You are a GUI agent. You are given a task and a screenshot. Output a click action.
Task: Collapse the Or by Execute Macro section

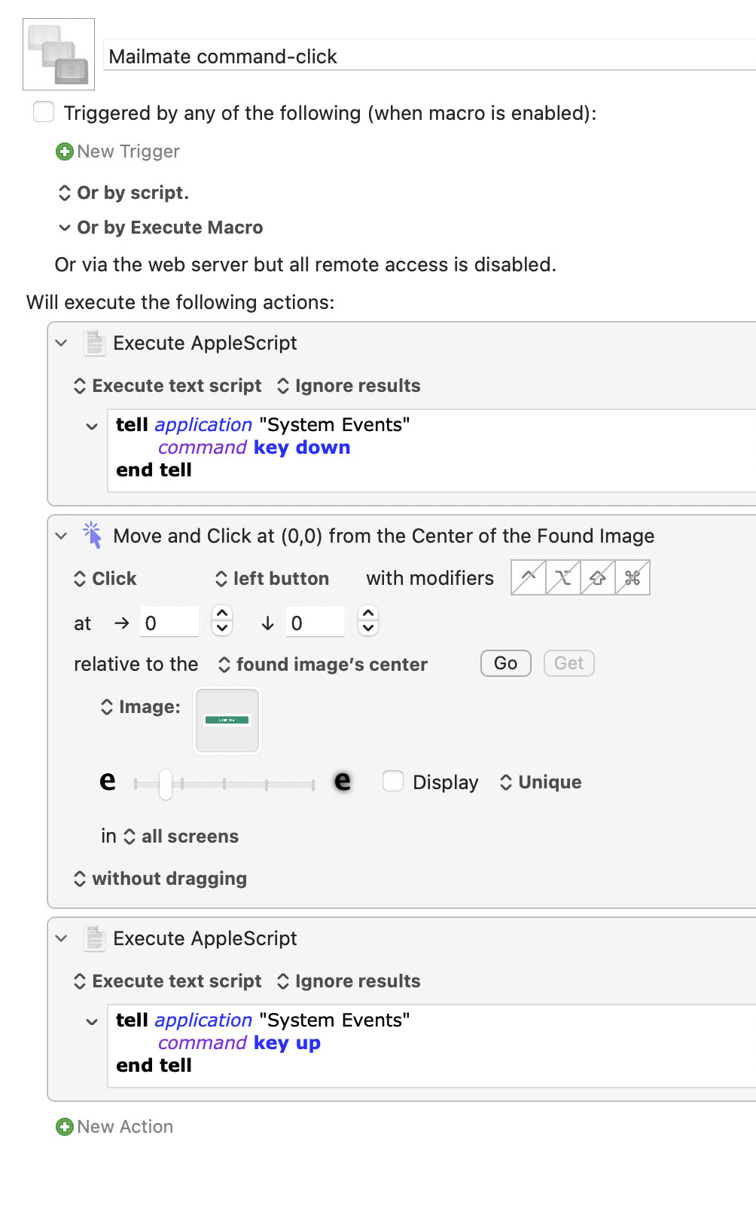coord(65,228)
